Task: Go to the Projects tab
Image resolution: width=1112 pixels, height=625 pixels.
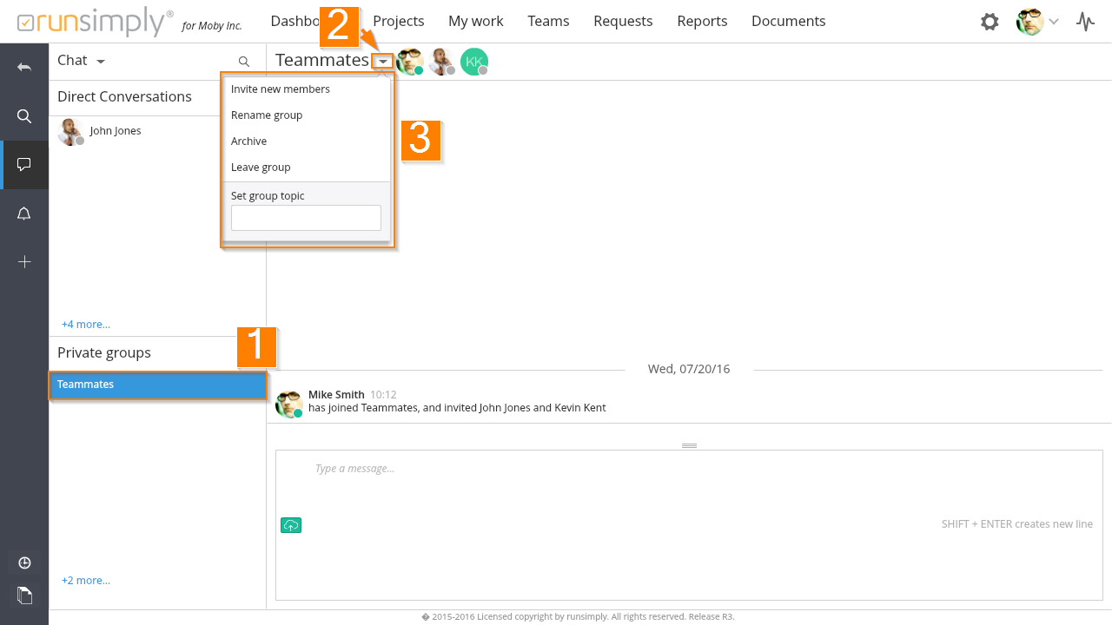Action: pyautogui.click(x=398, y=21)
